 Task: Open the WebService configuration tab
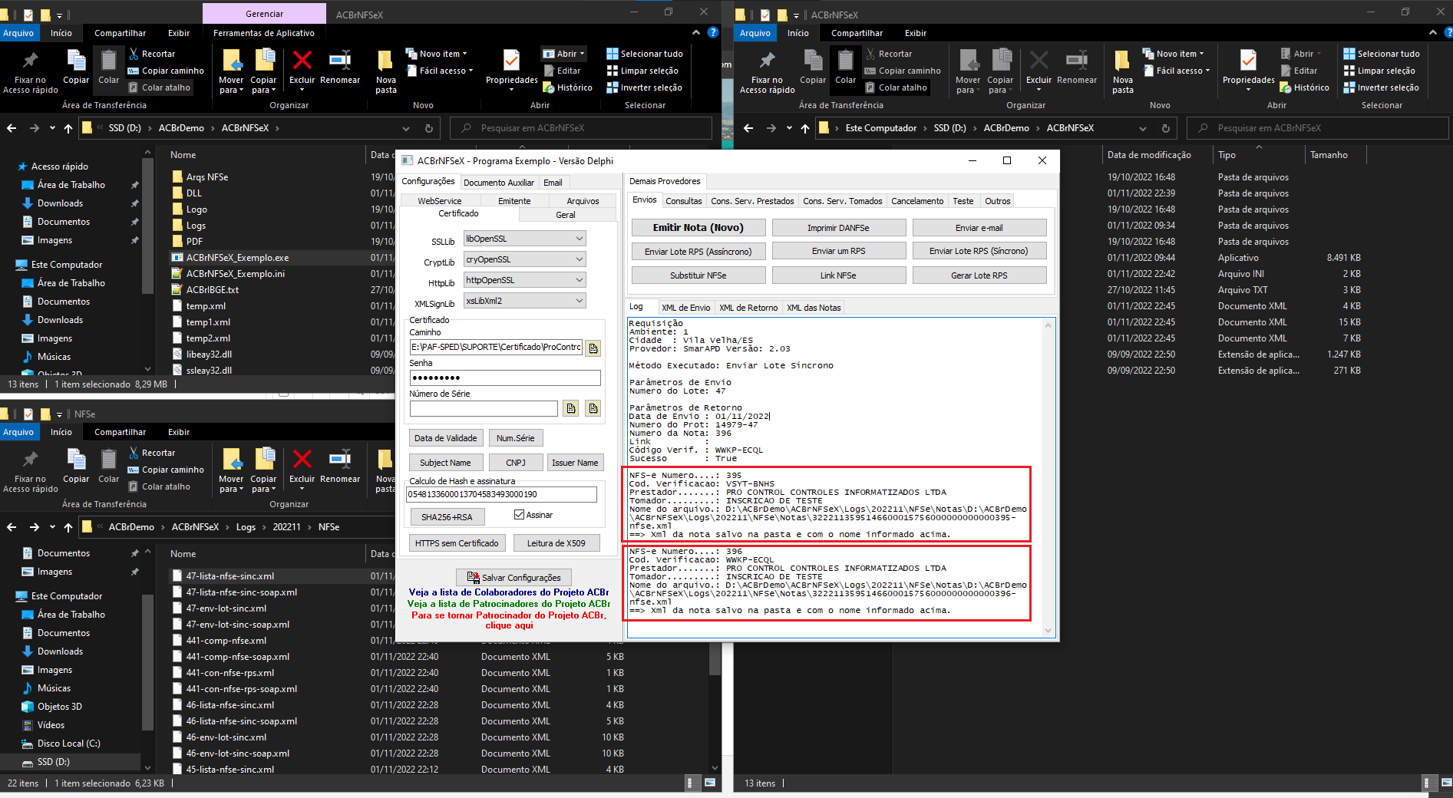tap(439, 201)
